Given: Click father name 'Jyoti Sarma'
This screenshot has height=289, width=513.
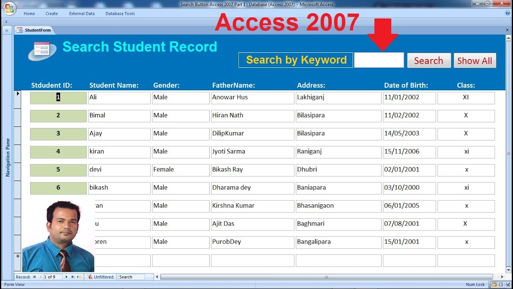Looking at the screenshot, I should [x=252, y=152].
